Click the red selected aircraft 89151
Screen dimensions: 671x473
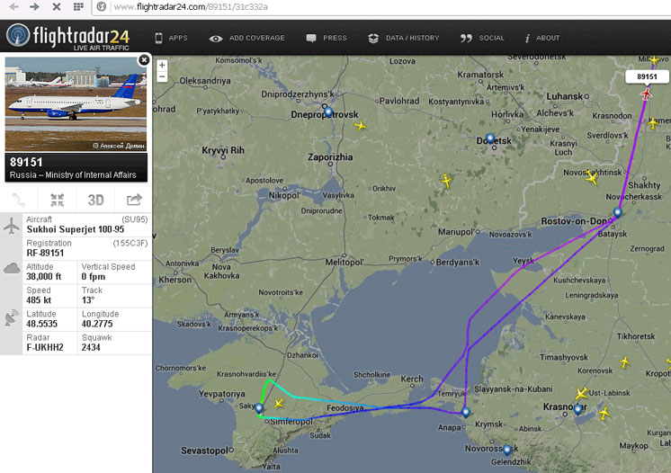(646, 94)
